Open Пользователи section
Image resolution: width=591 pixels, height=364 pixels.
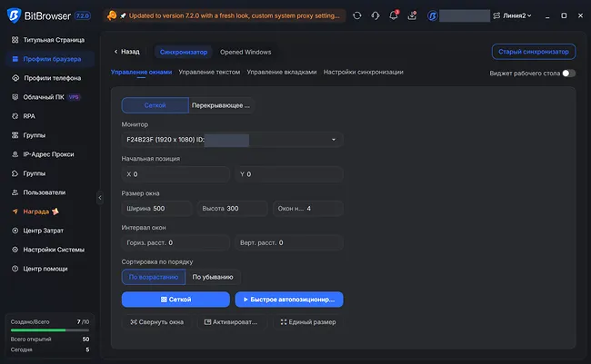[x=48, y=192]
